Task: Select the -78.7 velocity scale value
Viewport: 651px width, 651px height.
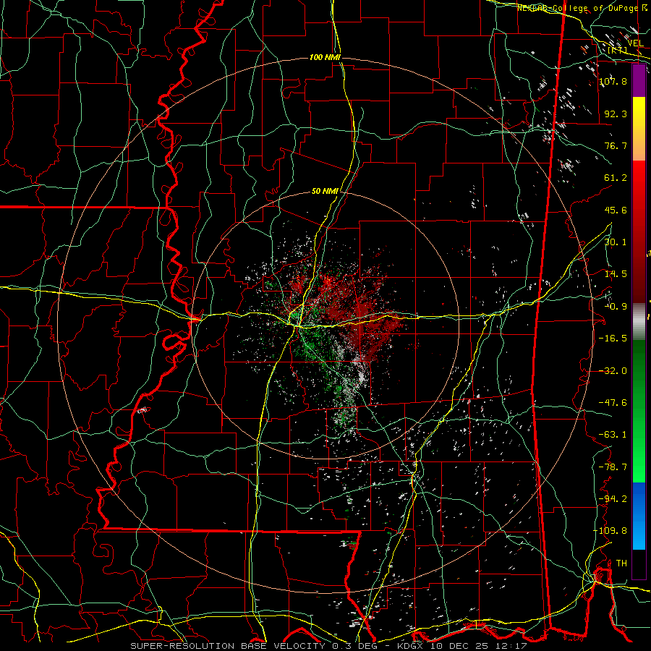Action: [x=613, y=467]
